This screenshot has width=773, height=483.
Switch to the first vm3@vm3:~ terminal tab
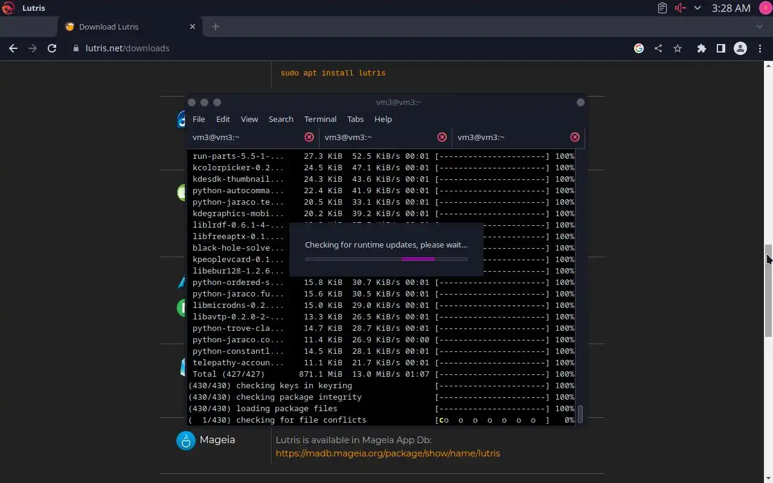(252, 137)
